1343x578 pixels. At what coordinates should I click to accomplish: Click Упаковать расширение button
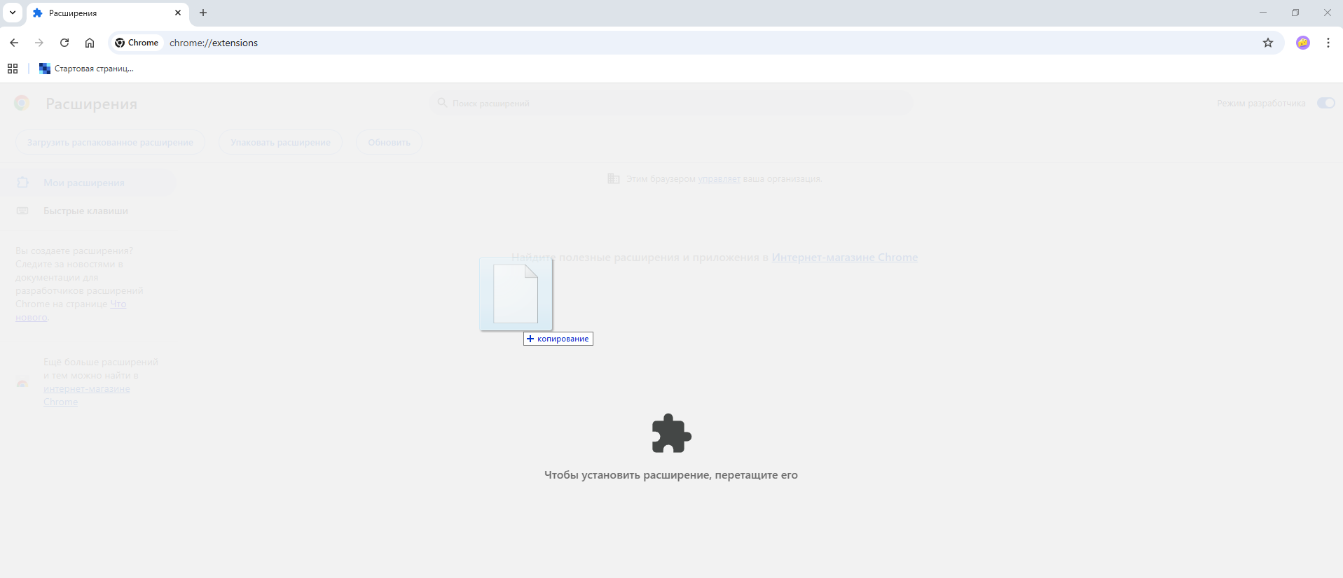[280, 142]
